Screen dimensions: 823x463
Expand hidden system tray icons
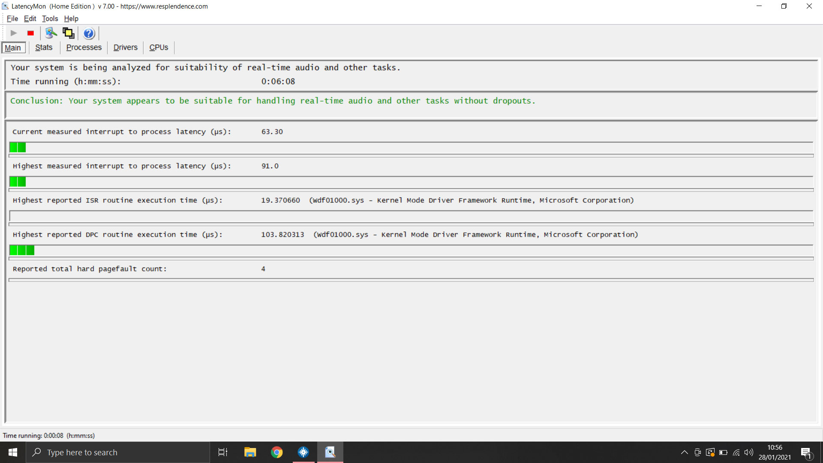685,452
